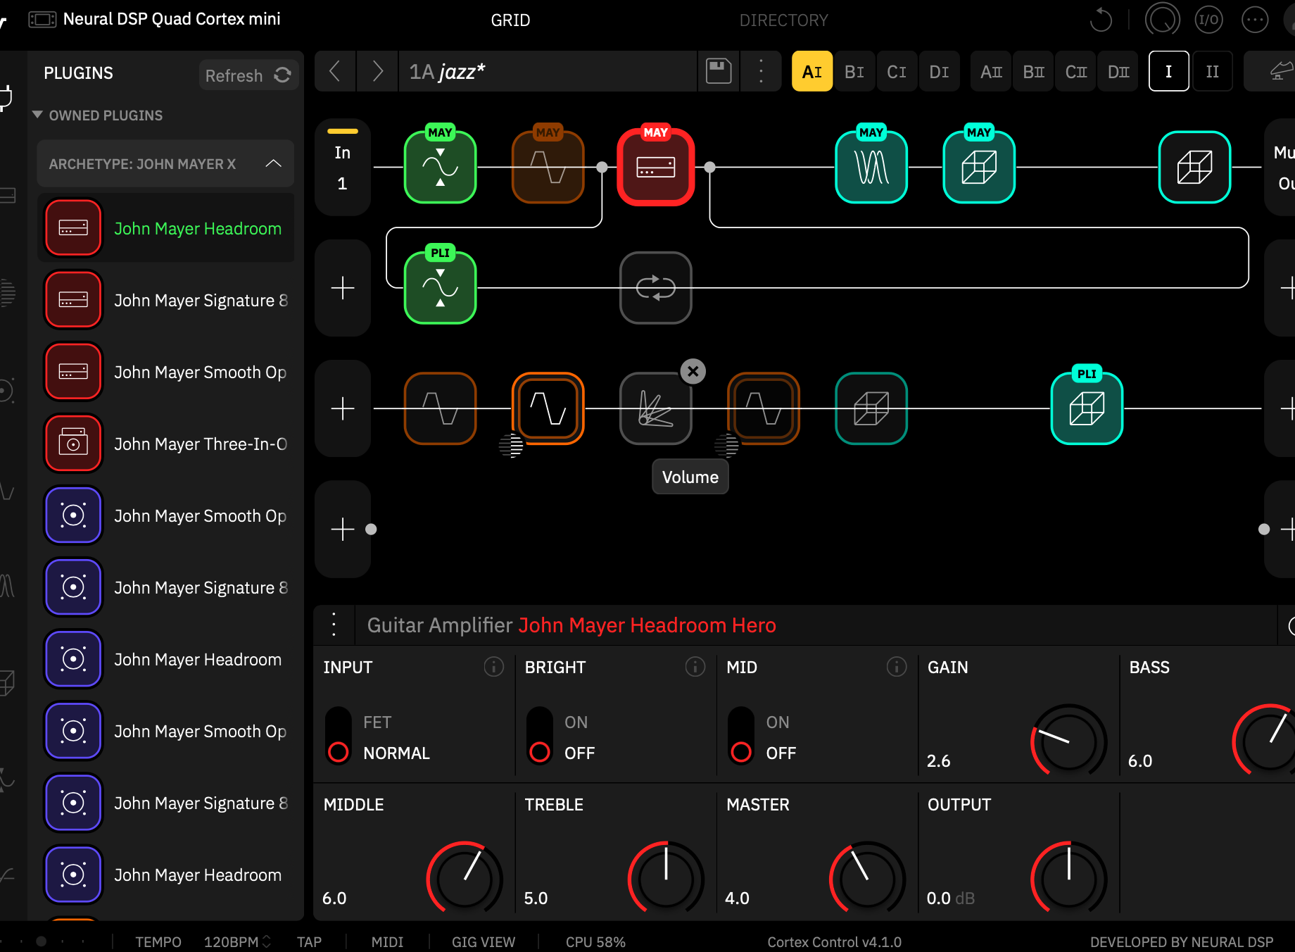This screenshot has width=1295, height=952.
Task: Show MID parameter info
Action: coord(897,666)
